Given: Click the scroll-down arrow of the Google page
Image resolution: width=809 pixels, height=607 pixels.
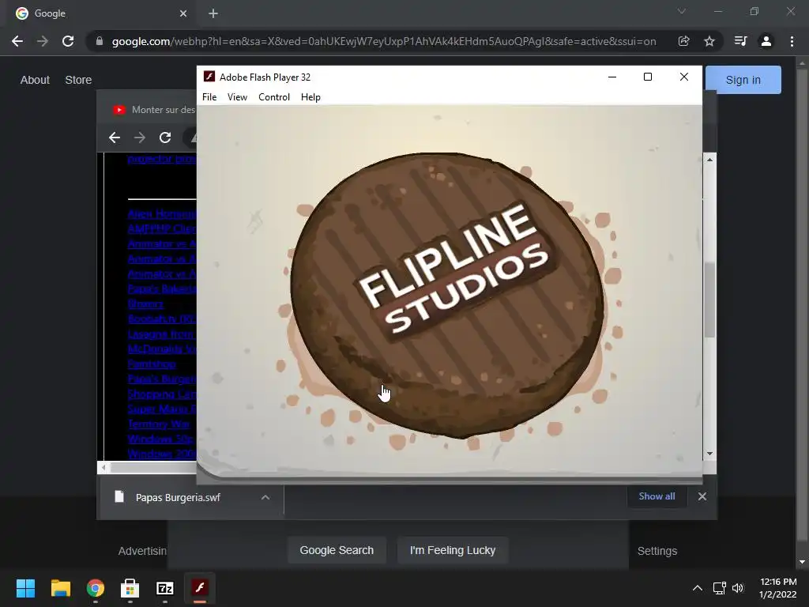Looking at the screenshot, I should 803,562.
